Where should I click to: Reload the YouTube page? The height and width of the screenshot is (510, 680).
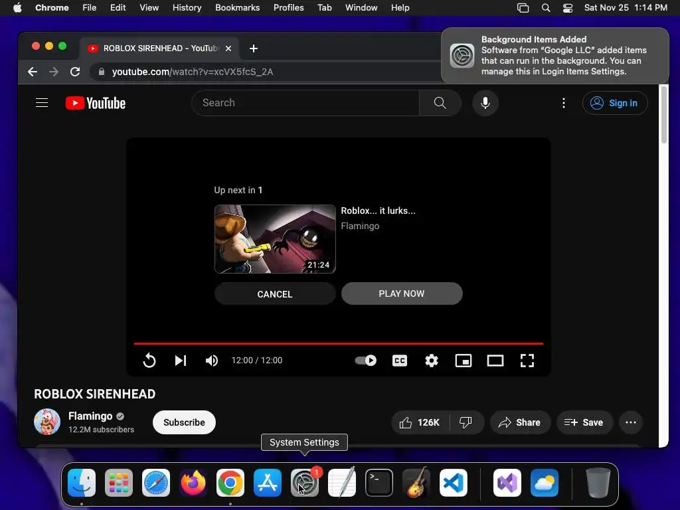(75, 72)
